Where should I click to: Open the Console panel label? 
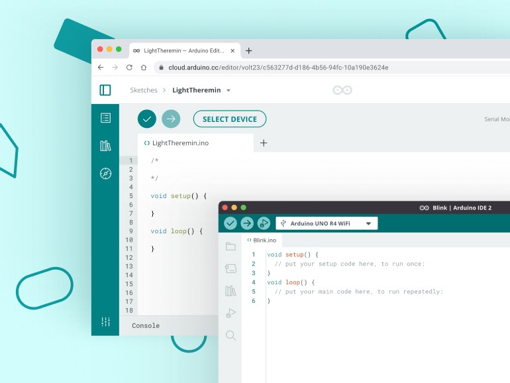click(x=146, y=325)
